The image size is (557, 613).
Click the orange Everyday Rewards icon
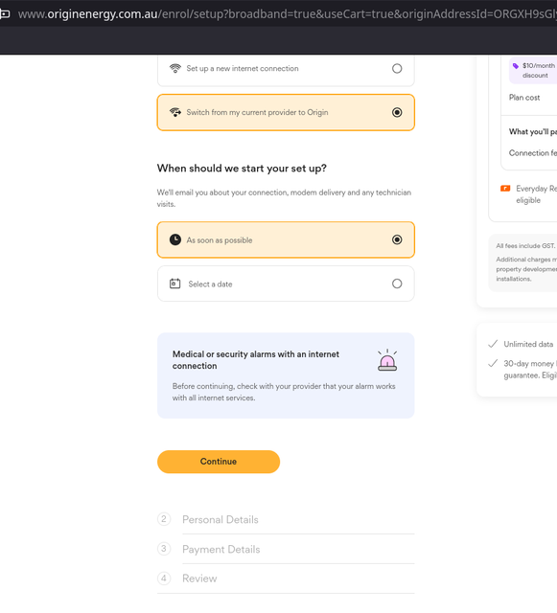pos(505,189)
